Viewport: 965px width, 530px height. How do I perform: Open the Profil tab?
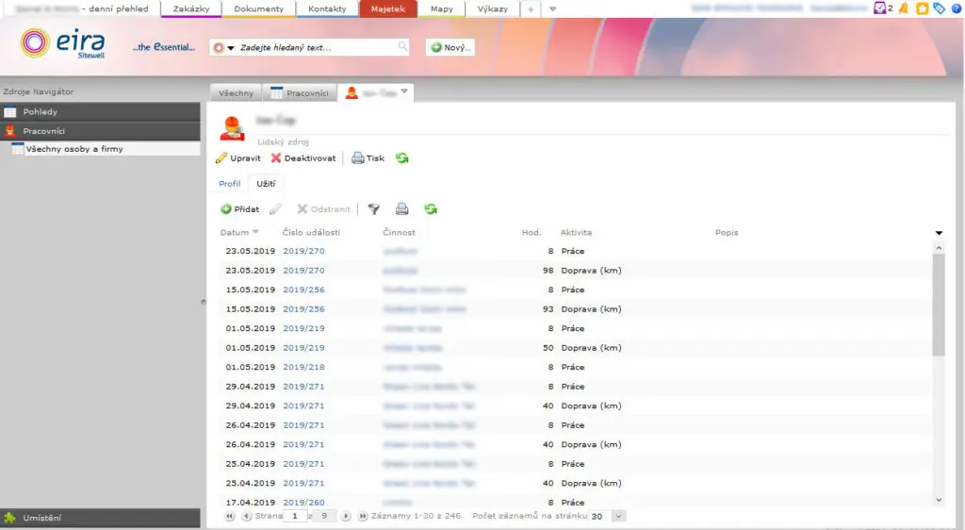[230, 184]
